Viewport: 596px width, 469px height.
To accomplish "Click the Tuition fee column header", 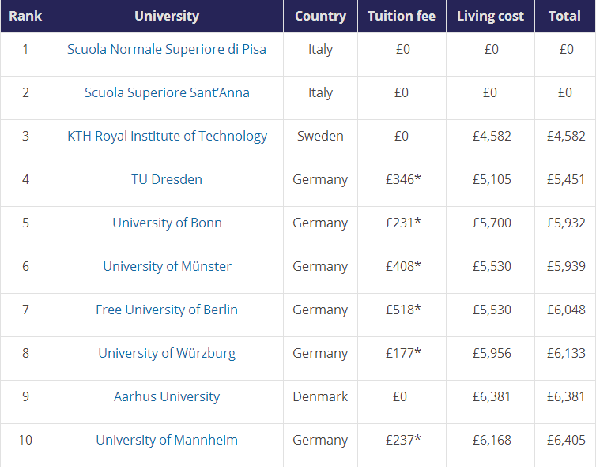I will point(402,16).
